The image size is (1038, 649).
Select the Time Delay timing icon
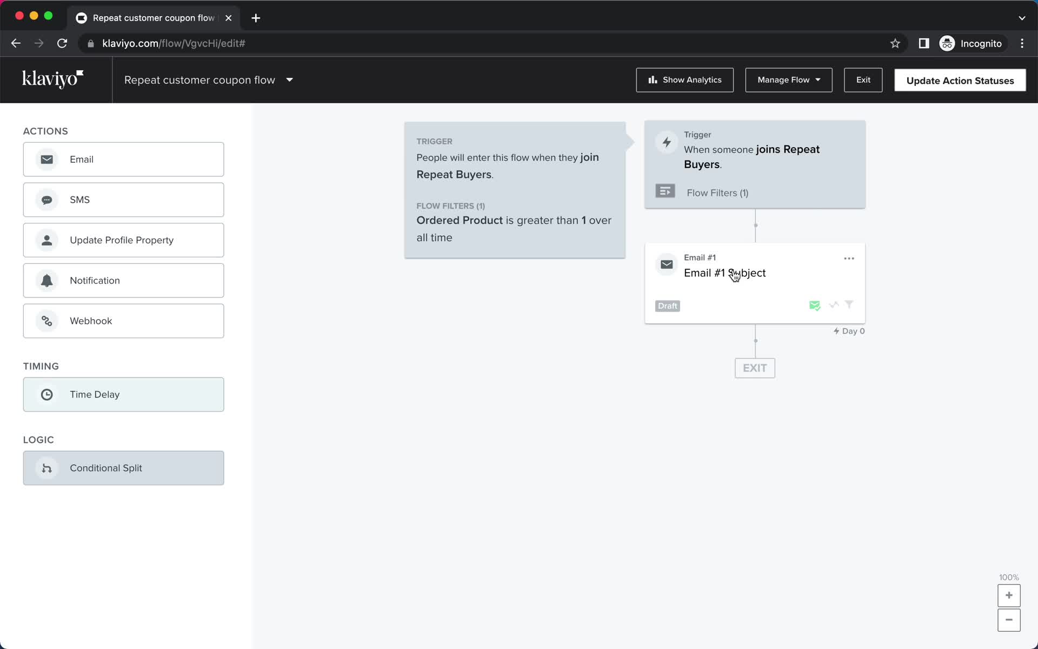[x=46, y=394]
